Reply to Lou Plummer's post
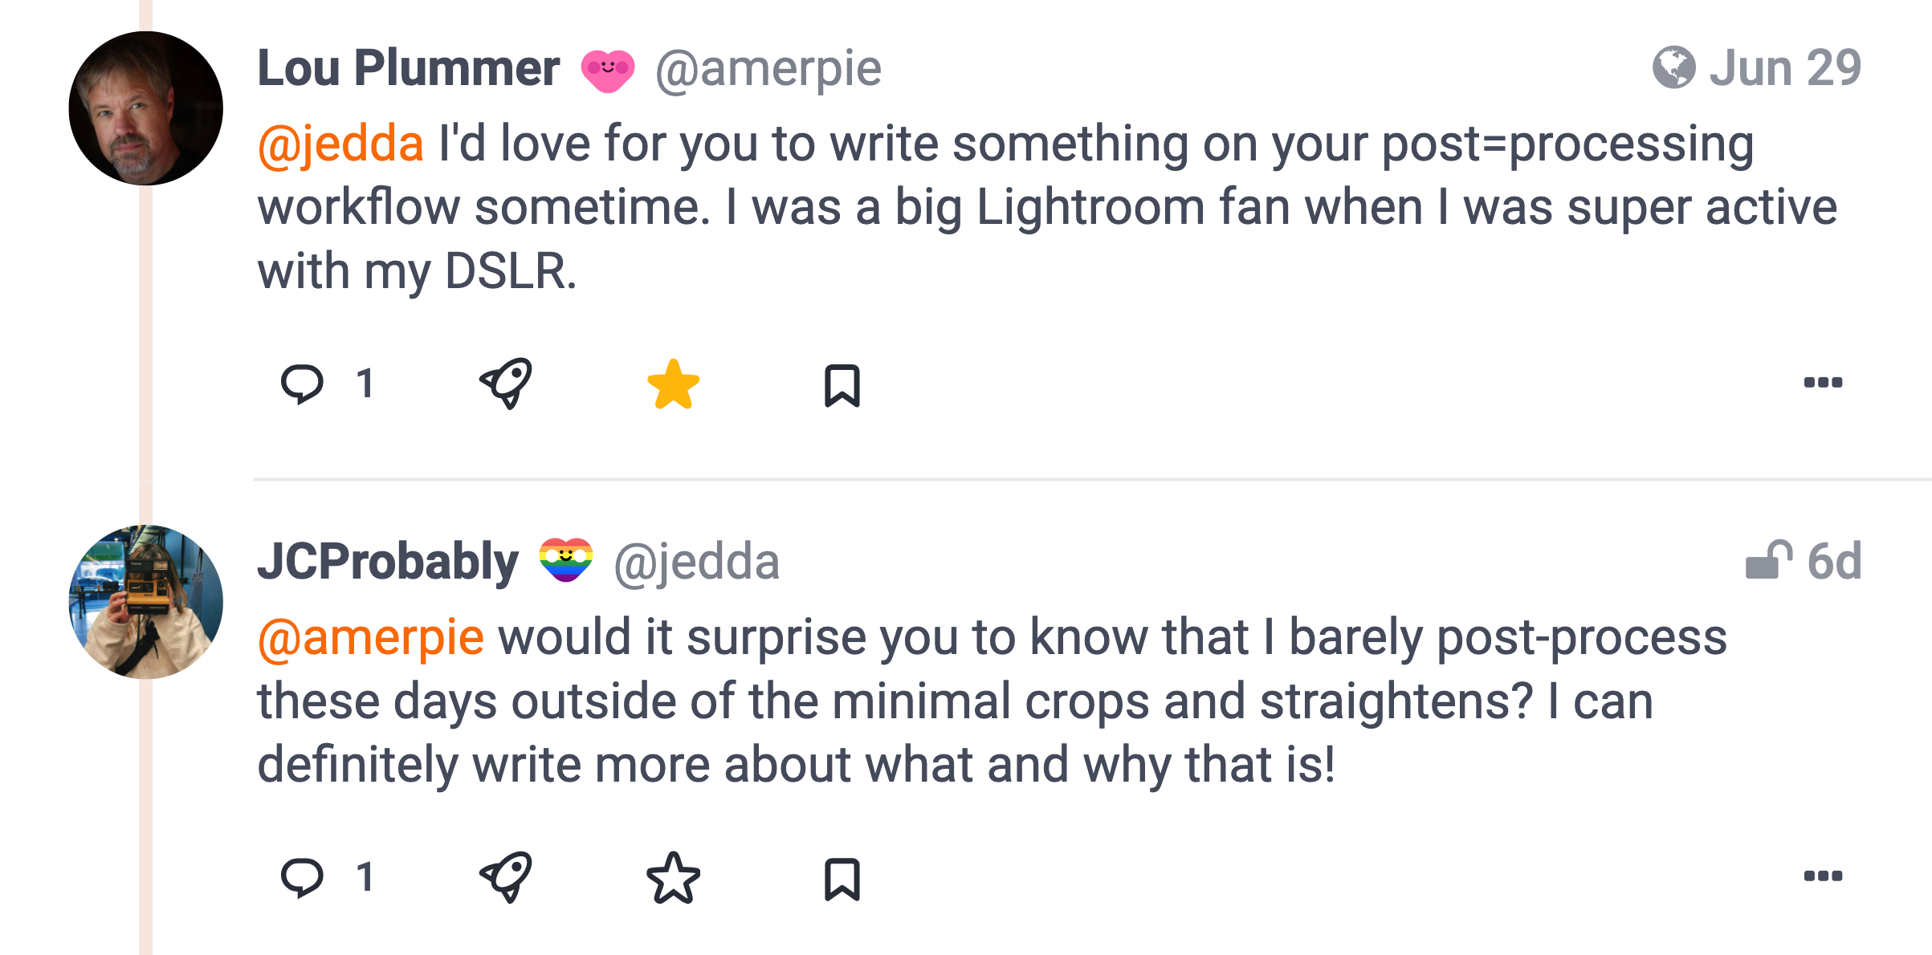This screenshot has width=1932, height=955. point(302,384)
